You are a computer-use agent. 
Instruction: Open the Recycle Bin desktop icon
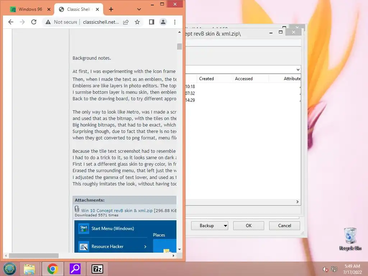click(350, 239)
